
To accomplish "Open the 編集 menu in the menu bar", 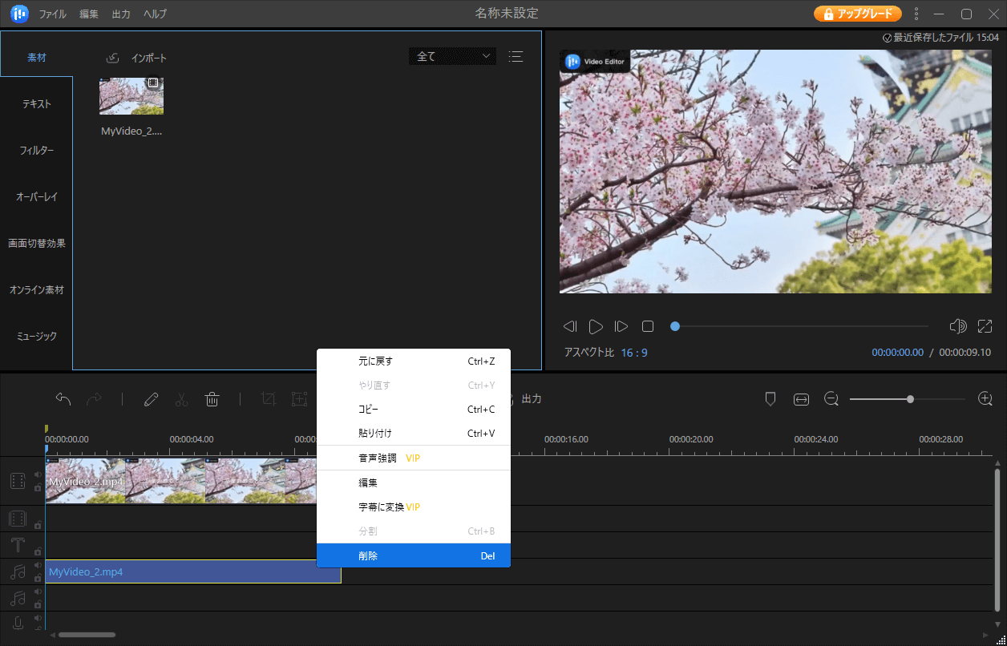I will pyautogui.click(x=89, y=14).
